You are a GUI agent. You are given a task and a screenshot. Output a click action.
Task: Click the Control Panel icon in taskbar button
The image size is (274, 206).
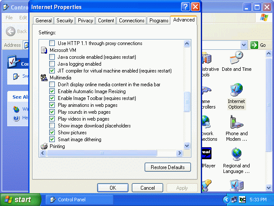(x=53, y=200)
